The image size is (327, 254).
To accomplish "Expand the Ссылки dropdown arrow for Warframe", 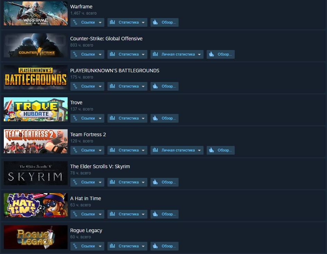I will coord(100,23).
